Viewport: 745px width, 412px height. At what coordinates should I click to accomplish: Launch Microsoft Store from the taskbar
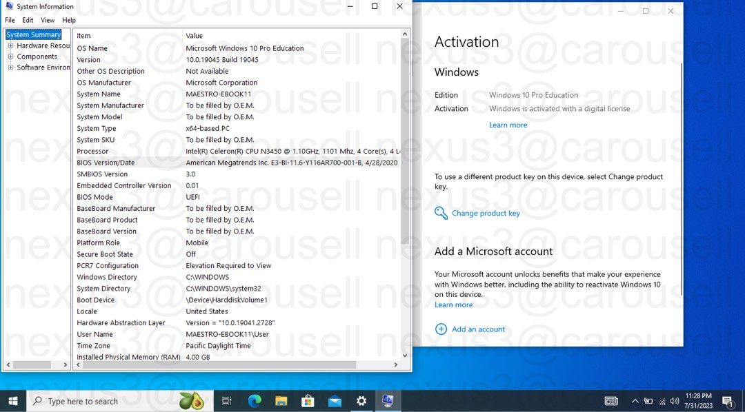point(308,401)
